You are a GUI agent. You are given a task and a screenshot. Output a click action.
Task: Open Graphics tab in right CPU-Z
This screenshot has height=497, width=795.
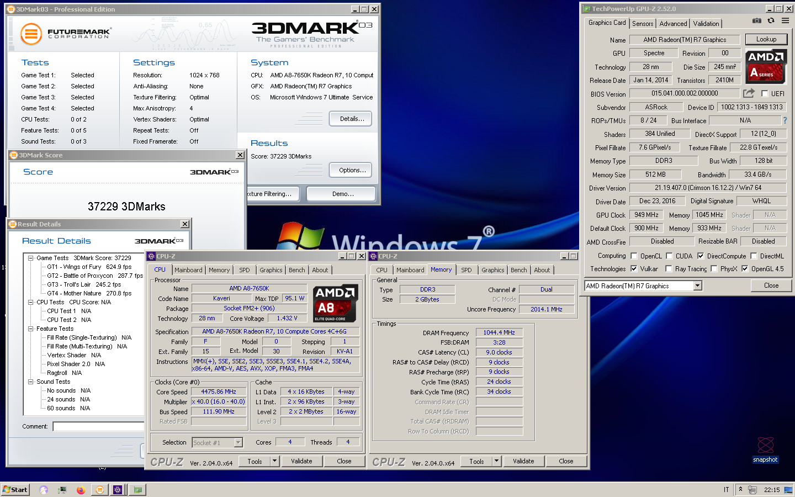pyautogui.click(x=492, y=270)
